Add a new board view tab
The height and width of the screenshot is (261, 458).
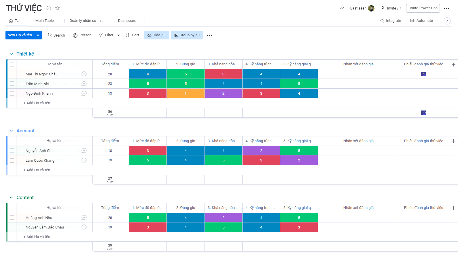click(x=149, y=21)
